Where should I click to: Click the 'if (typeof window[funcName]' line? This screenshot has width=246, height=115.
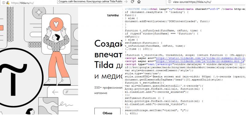click(162, 34)
